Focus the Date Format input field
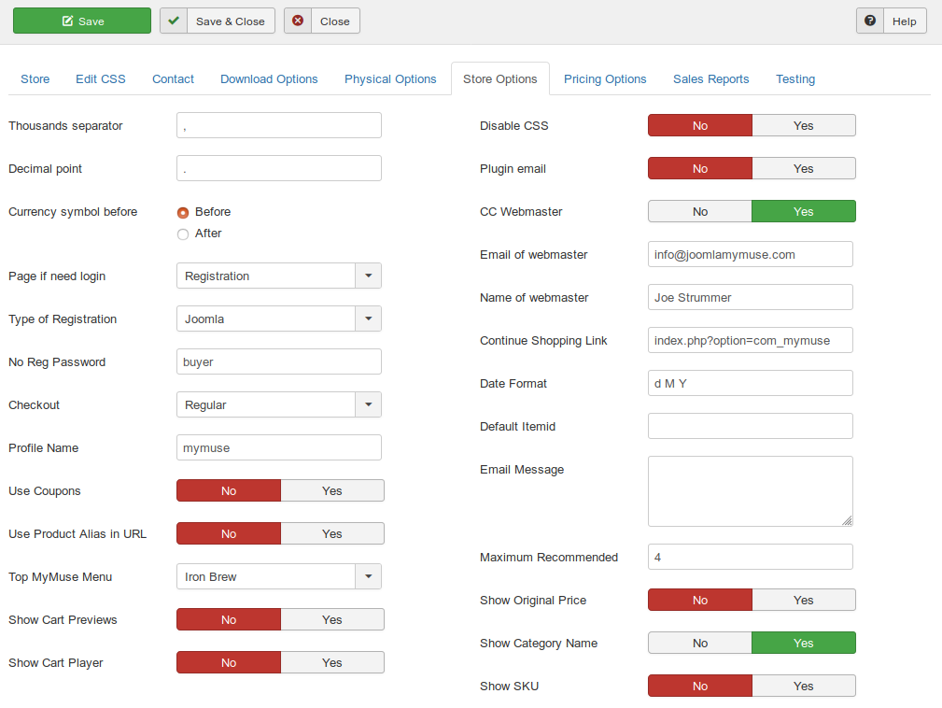Viewport: 942px width, 708px height. coord(750,383)
